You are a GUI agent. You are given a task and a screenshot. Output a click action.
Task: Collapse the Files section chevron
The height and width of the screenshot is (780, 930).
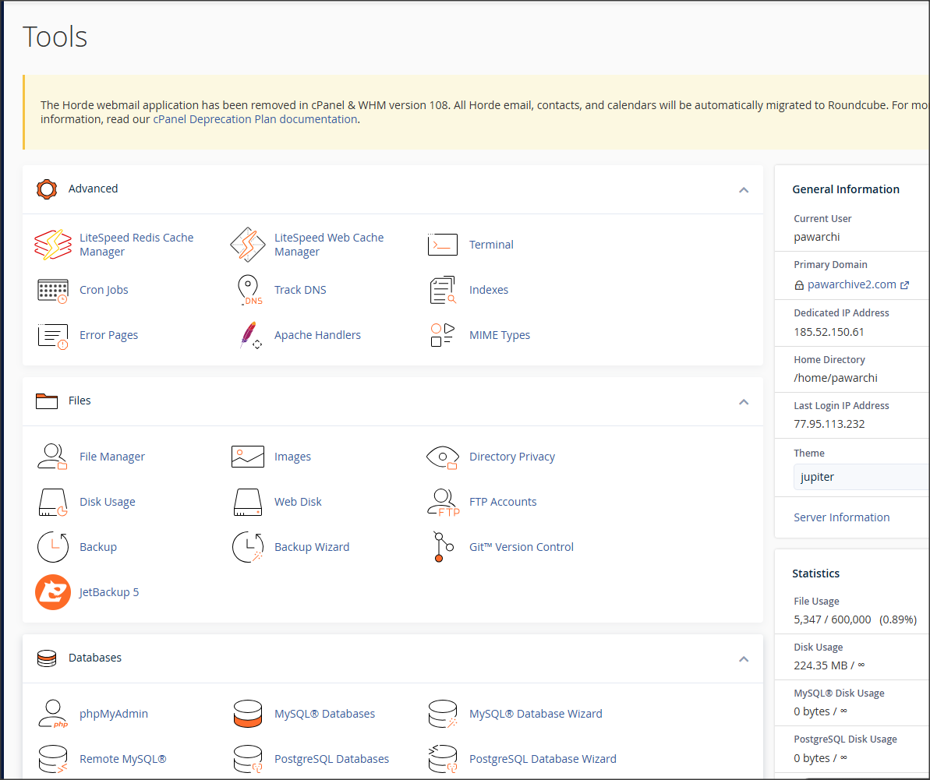pos(743,401)
